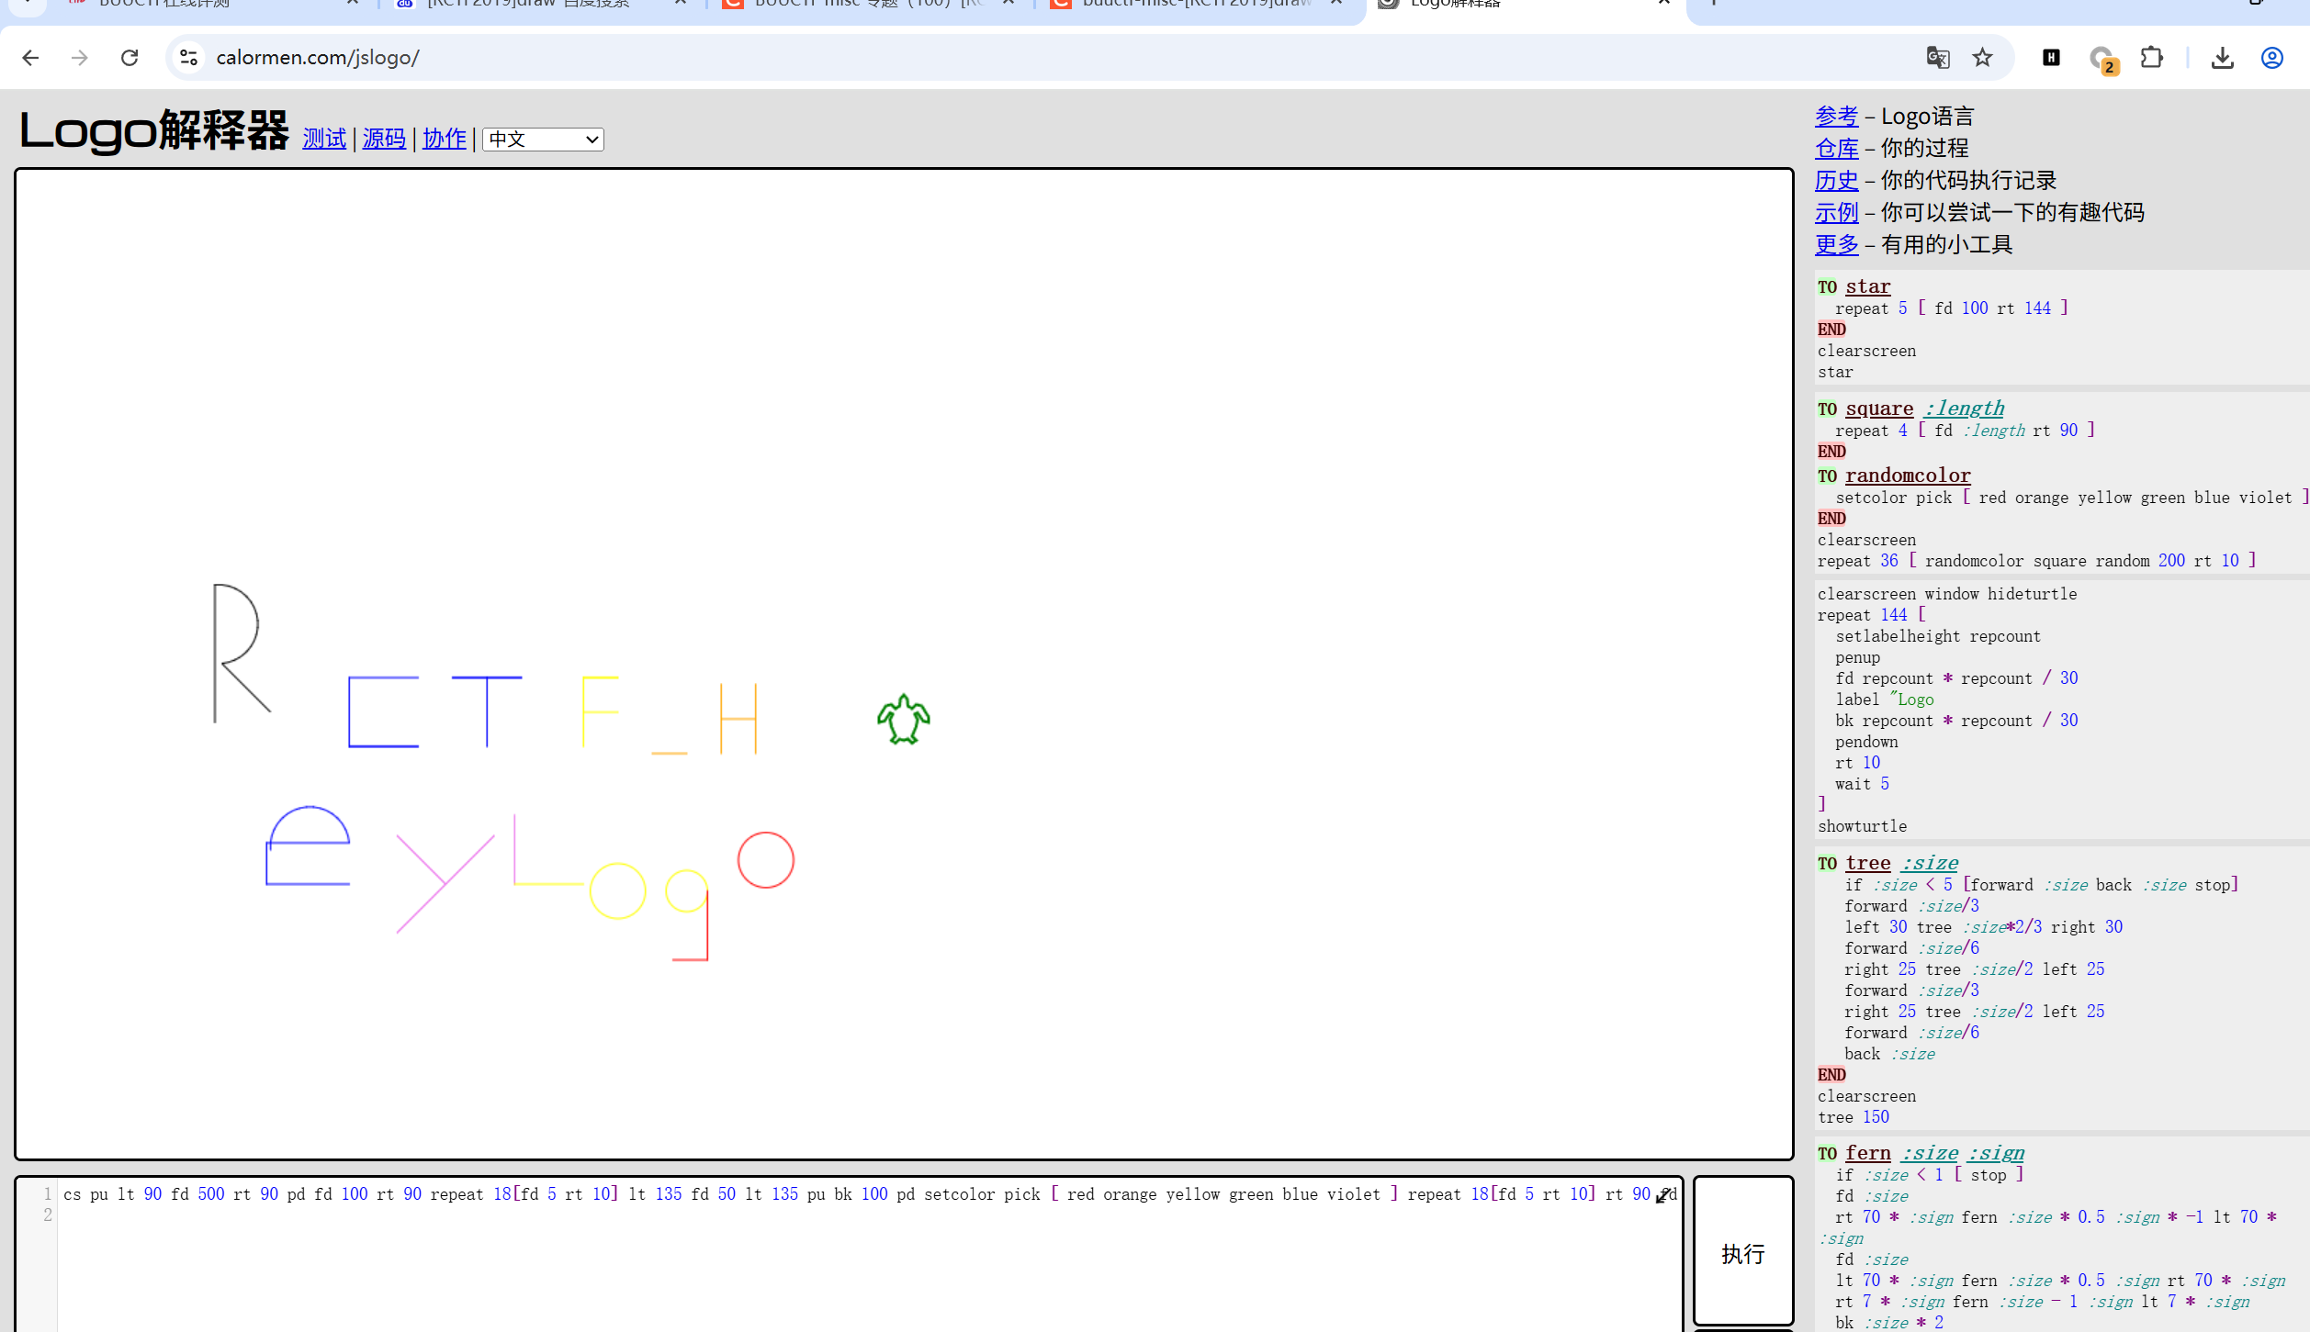The width and height of the screenshot is (2310, 1332).
Task: Switch to the 示例 examples section
Action: click(x=1836, y=213)
